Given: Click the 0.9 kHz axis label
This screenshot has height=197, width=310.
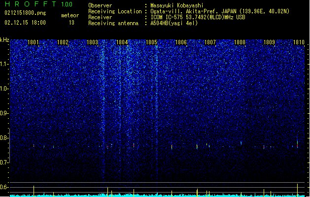Looking at the screenshot, I should pyautogui.click(x=4, y=113).
